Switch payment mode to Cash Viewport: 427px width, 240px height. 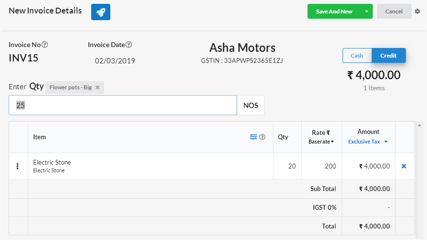(357, 56)
